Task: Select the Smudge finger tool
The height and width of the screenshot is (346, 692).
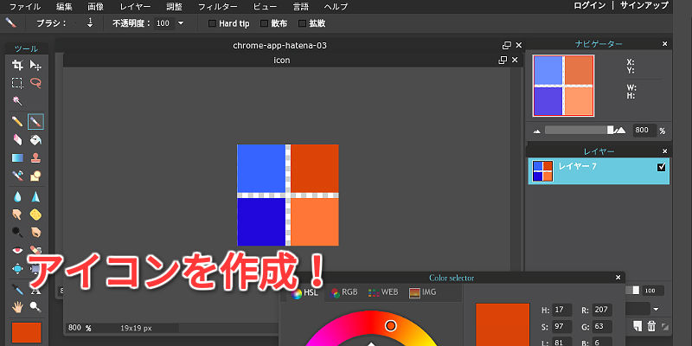Action: pos(17,215)
